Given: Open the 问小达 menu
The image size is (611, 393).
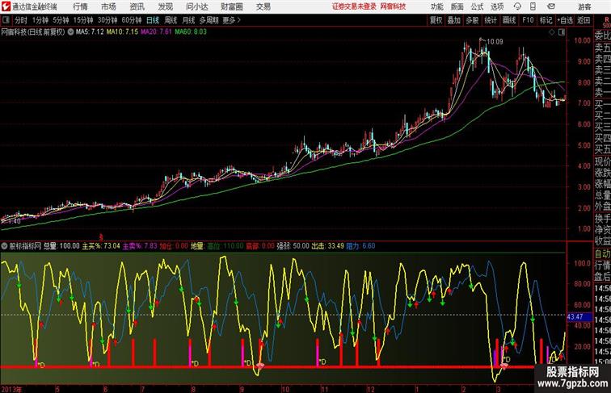Looking at the screenshot, I should [x=196, y=6].
